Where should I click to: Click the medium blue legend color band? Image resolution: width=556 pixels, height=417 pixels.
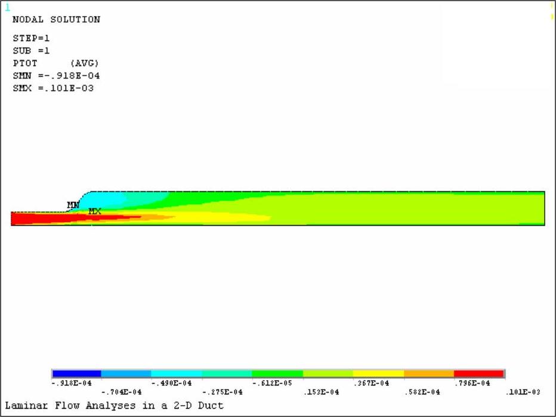(x=126, y=374)
